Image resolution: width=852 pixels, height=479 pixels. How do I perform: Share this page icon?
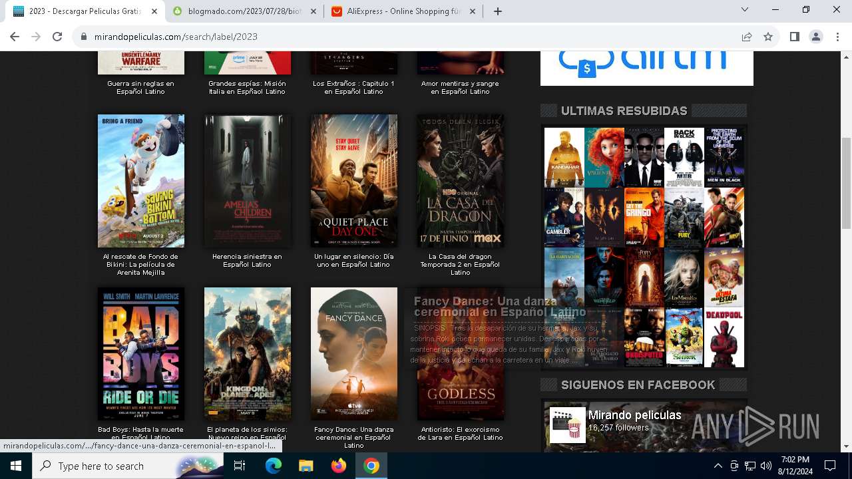[747, 37]
